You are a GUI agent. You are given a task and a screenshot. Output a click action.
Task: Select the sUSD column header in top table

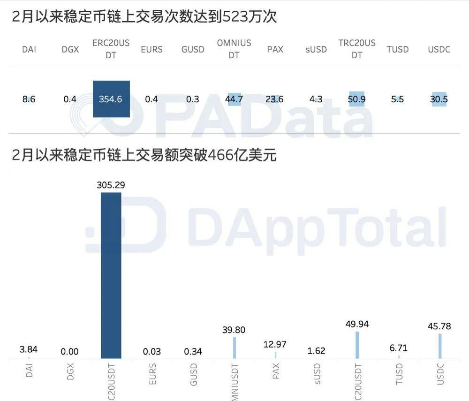tap(316, 49)
